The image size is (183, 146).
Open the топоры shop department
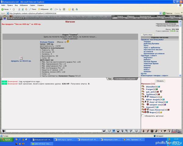click(147, 42)
